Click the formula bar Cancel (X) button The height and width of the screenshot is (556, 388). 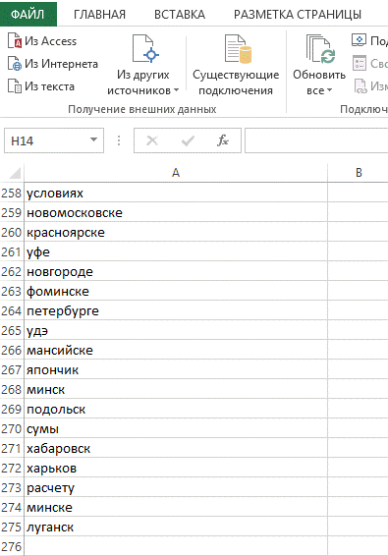click(x=152, y=140)
